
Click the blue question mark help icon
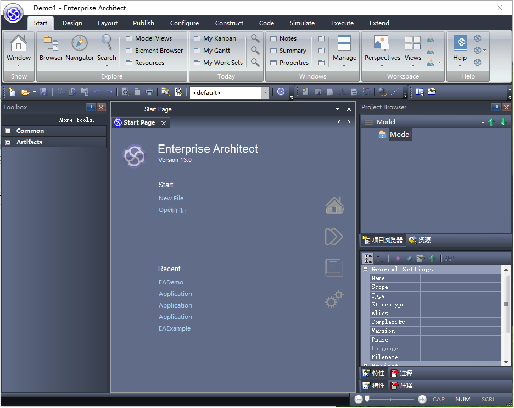(x=281, y=92)
